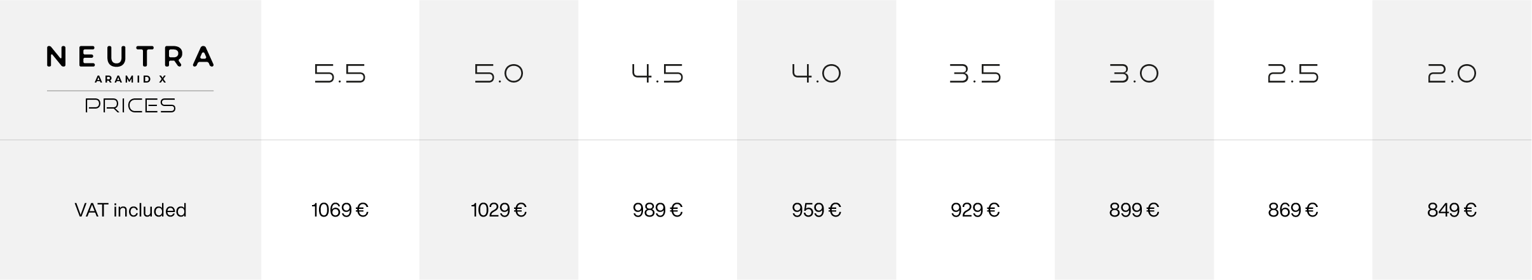Image resolution: width=1532 pixels, height=280 pixels.
Task: Select the 899 € price cell
Action: click(1134, 210)
